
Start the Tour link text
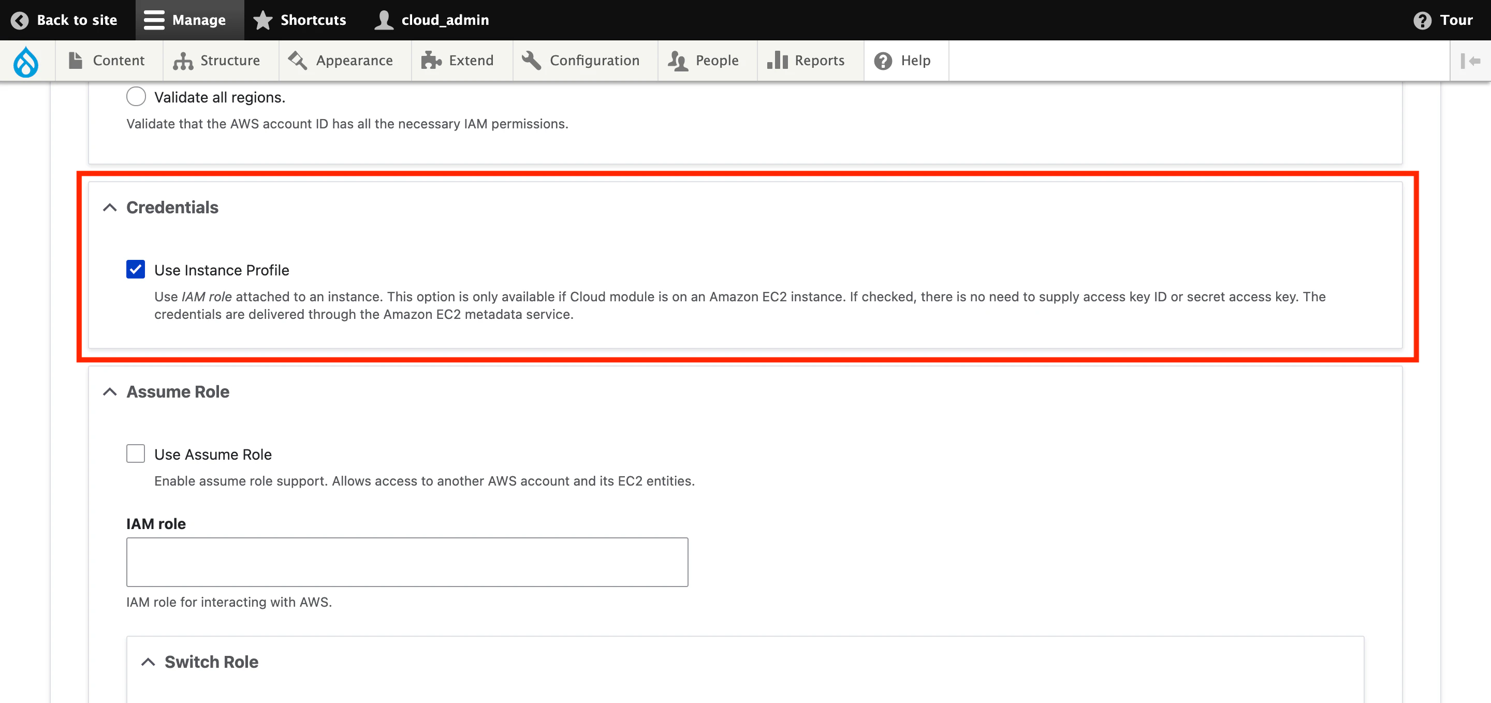(1456, 20)
